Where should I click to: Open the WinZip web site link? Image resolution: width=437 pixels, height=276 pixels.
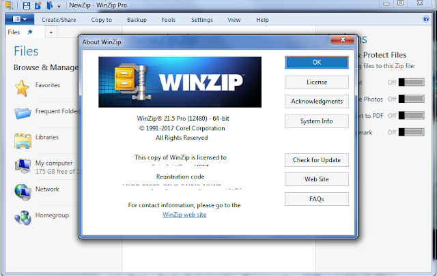pos(184,215)
